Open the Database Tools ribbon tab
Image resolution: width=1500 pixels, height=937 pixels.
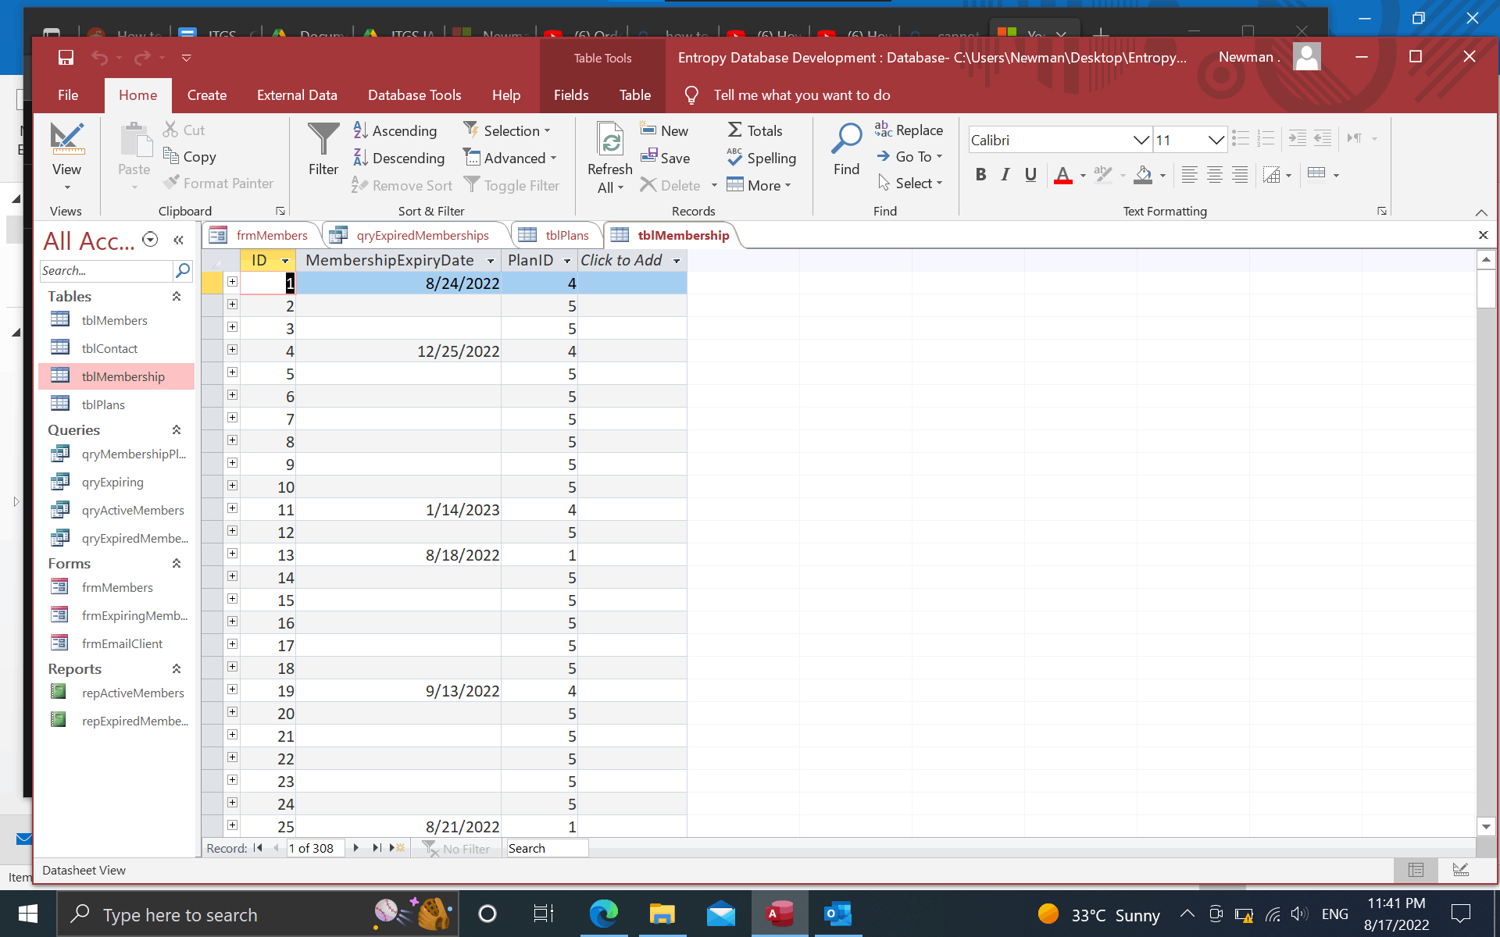414,95
